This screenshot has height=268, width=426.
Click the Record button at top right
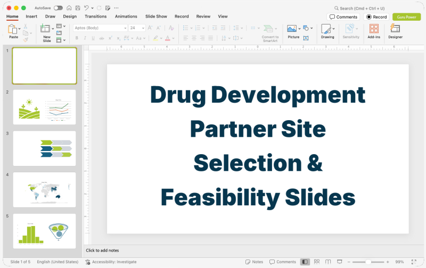point(376,17)
